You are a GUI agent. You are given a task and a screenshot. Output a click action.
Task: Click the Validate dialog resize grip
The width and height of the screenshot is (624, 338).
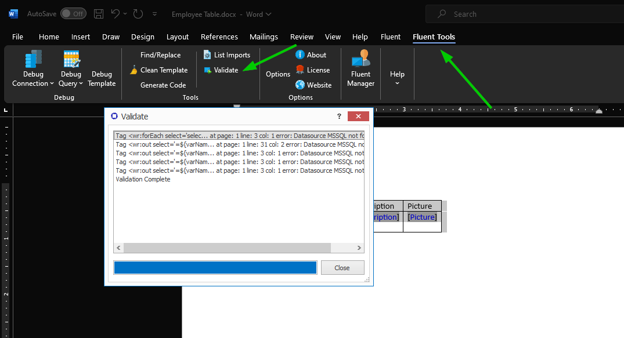point(367,280)
